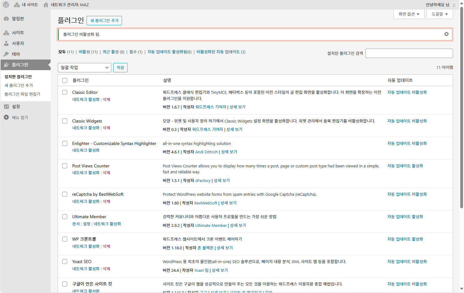Open the 알림판 dashboard icon
This screenshot has width=464, height=293.
6,19
